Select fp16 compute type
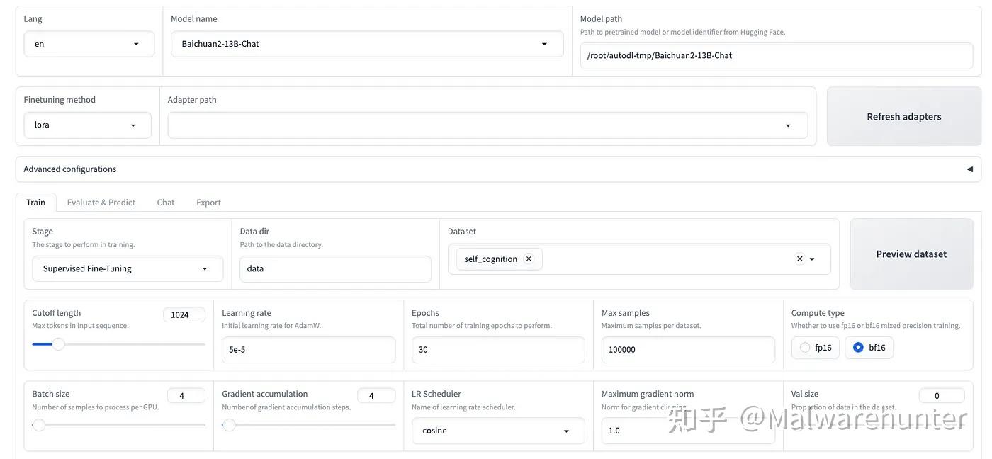Image resolution: width=992 pixels, height=459 pixels. 804,346
